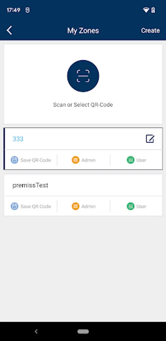The image size is (166, 341).
Task: Select the zone named 333
Action: coord(18,139)
